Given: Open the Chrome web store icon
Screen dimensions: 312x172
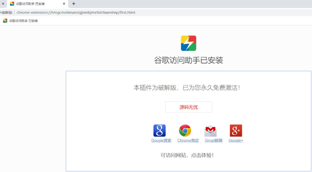Looking at the screenshot, I should point(185,130).
